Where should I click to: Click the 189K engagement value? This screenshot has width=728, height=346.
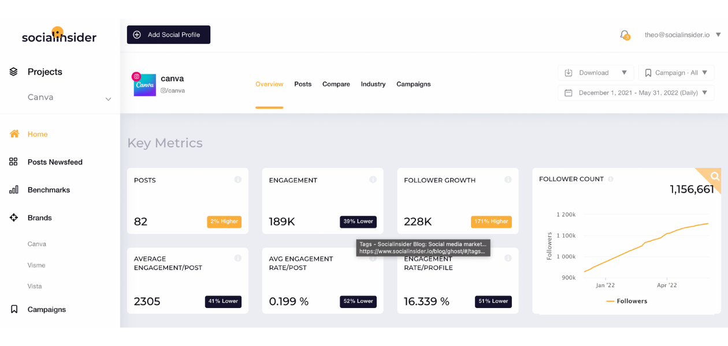click(x=282, y=221)
